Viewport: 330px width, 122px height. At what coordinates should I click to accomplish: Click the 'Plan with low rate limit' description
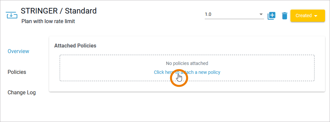(48, 21)
